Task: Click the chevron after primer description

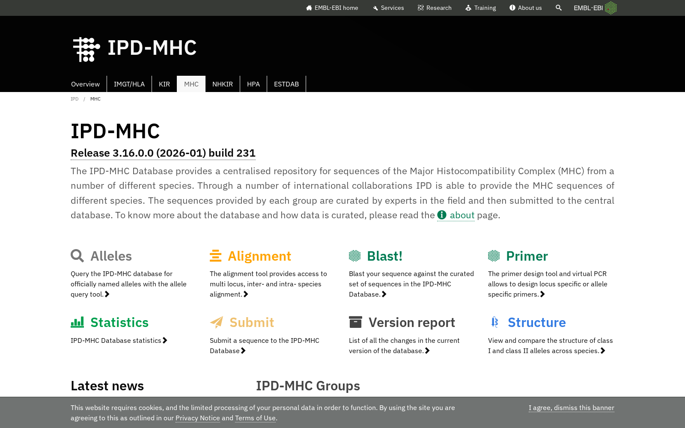Action: [542, 294]
